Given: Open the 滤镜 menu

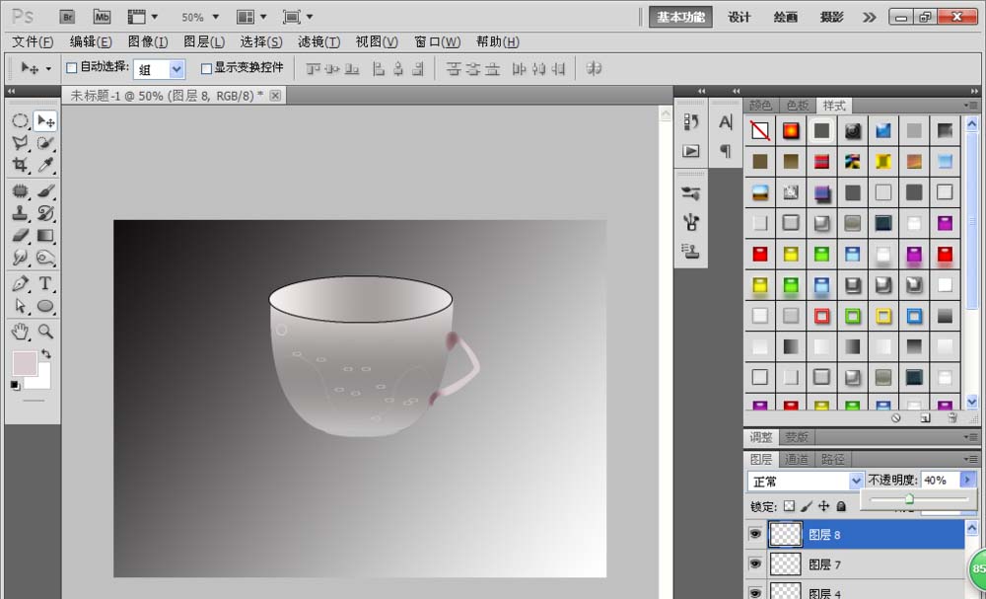Looking at the screenshot, I should click(x=317, y=41).
